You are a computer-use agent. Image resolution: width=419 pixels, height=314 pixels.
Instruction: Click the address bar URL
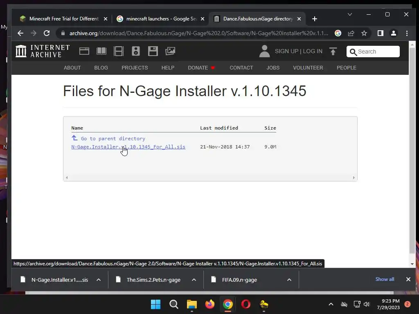[x=199, y=33]
